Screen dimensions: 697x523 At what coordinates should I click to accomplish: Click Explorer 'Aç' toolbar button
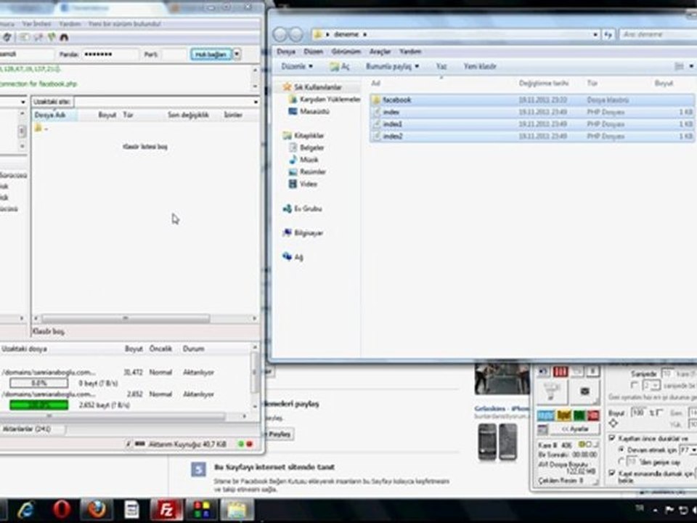(x=340, y=66)
